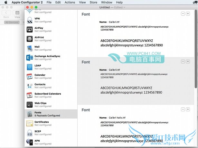Select the Certificates label in sidebar
This screenshot has height=148, width=198.
(42, 122)
